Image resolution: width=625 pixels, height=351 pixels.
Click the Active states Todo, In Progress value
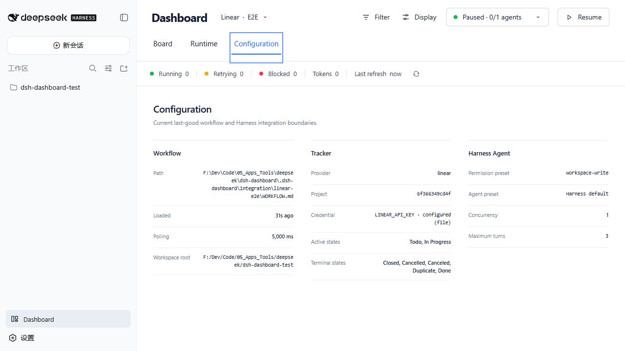tap(430, 242)
